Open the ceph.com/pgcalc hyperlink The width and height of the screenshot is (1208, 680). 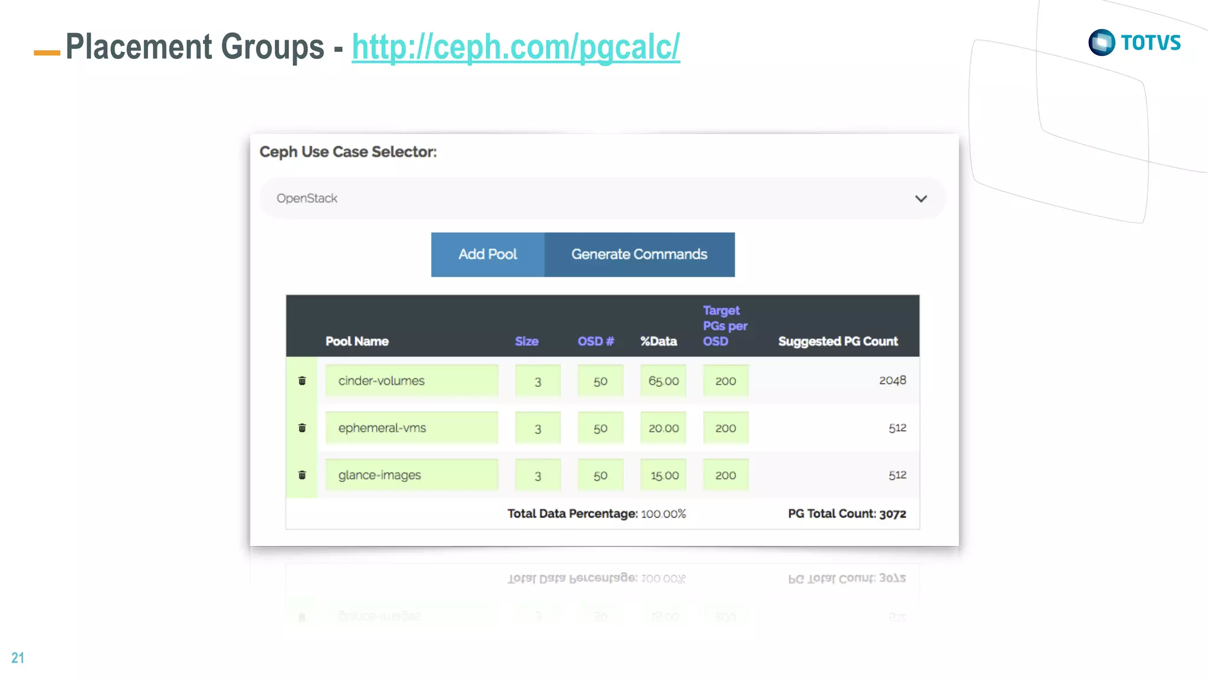coord(516,47)
